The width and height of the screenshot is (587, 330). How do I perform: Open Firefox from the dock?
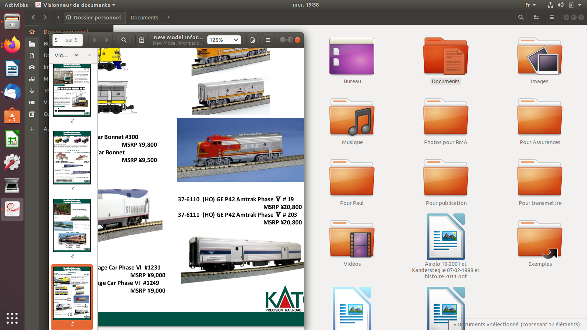pos(12,45)
